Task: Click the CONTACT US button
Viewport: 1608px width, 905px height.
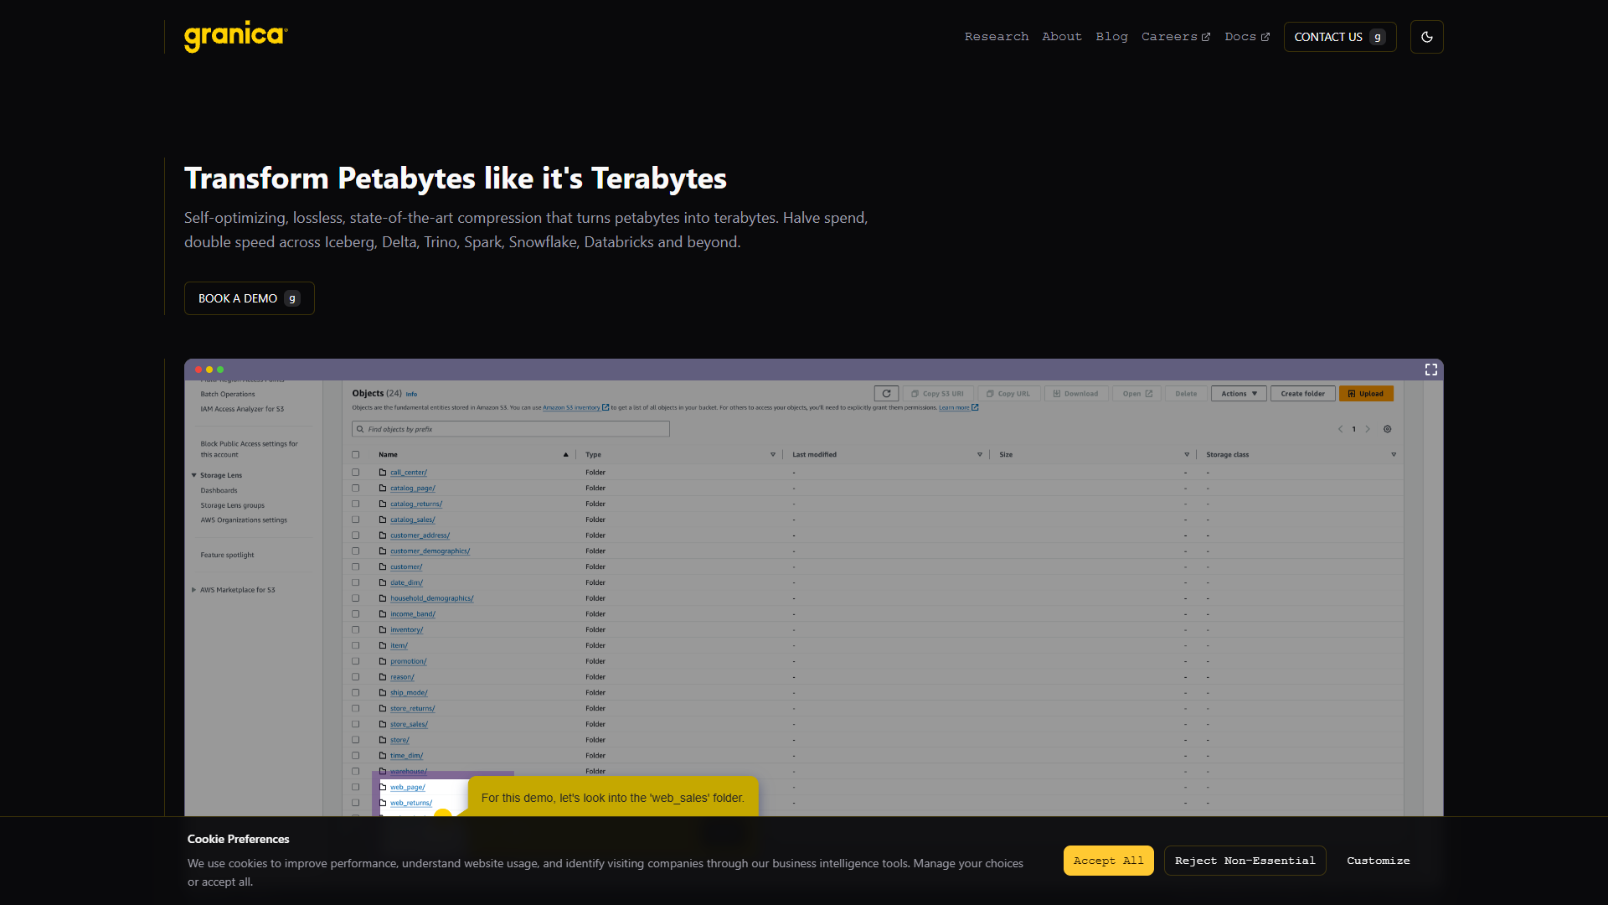Action: click(x=1340, y=37)
